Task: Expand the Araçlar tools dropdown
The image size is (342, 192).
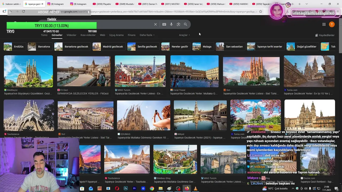Action: [185, 35]
